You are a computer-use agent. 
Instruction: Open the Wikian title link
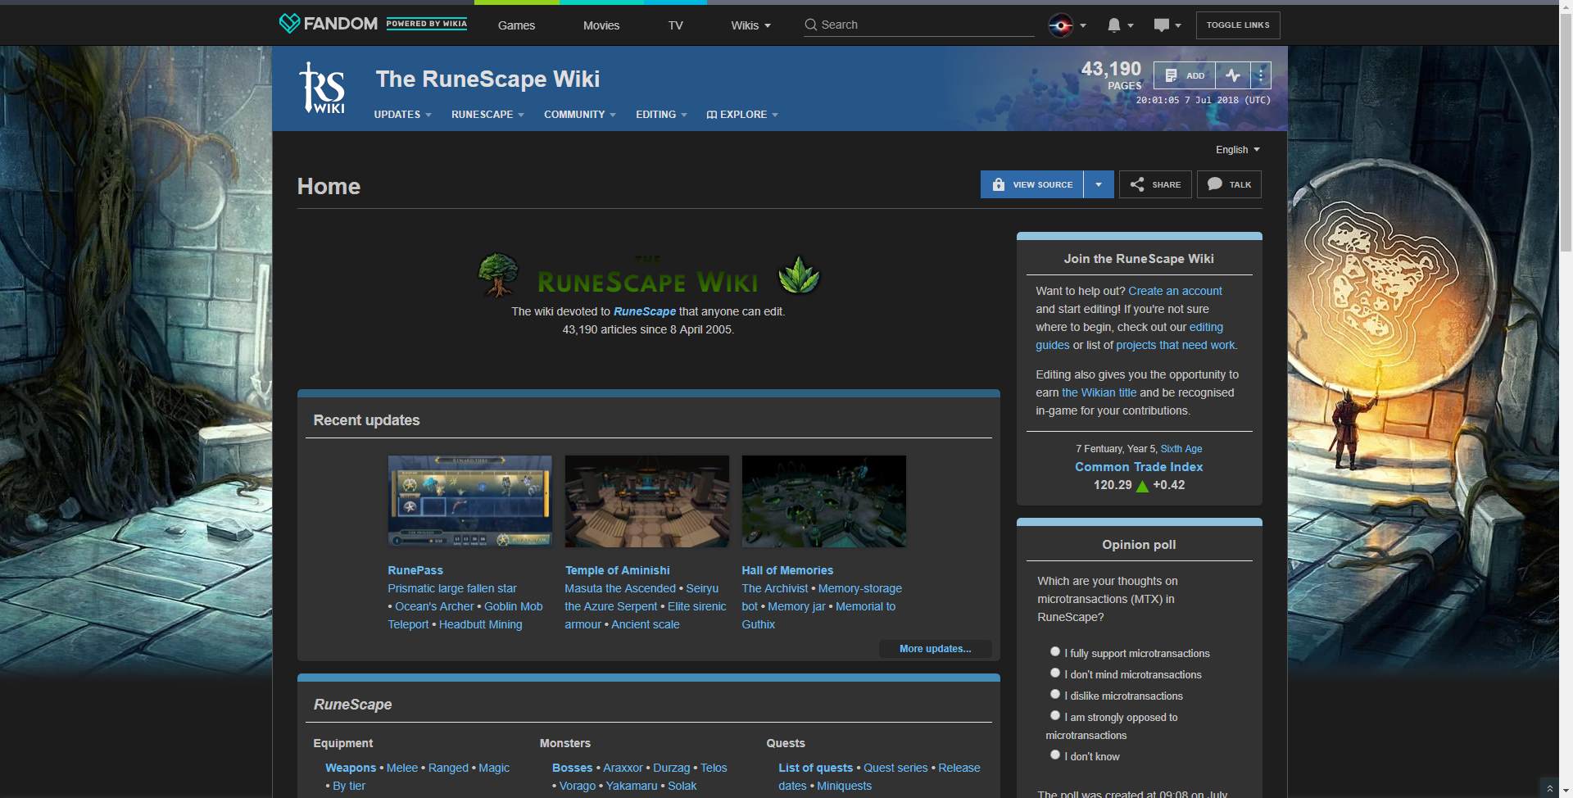tap(1099, 392)
